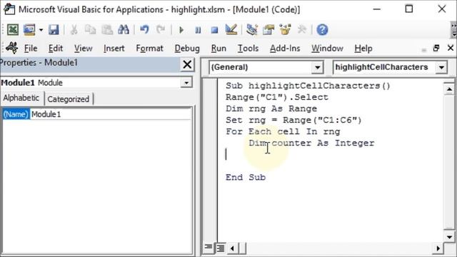
Task: Restore the inner code window
Action: [436, 48]
